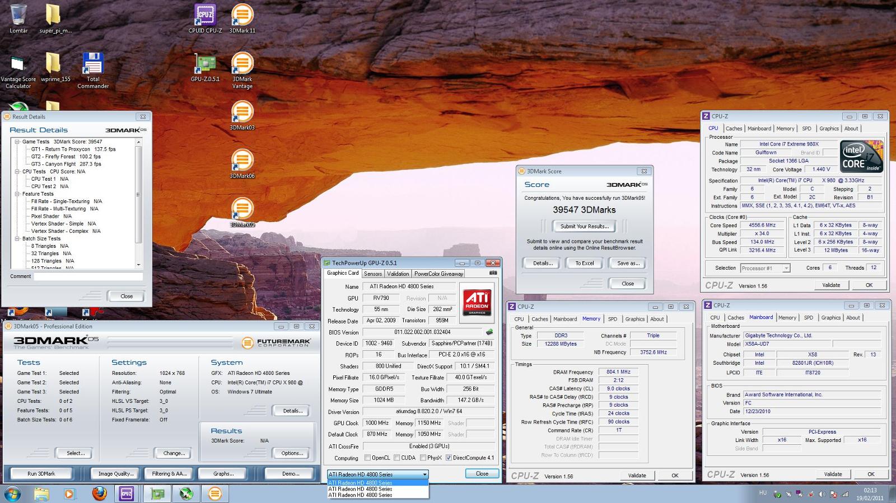Click the Intel Core i7 logo in CPU-Z

pos(862,156)
